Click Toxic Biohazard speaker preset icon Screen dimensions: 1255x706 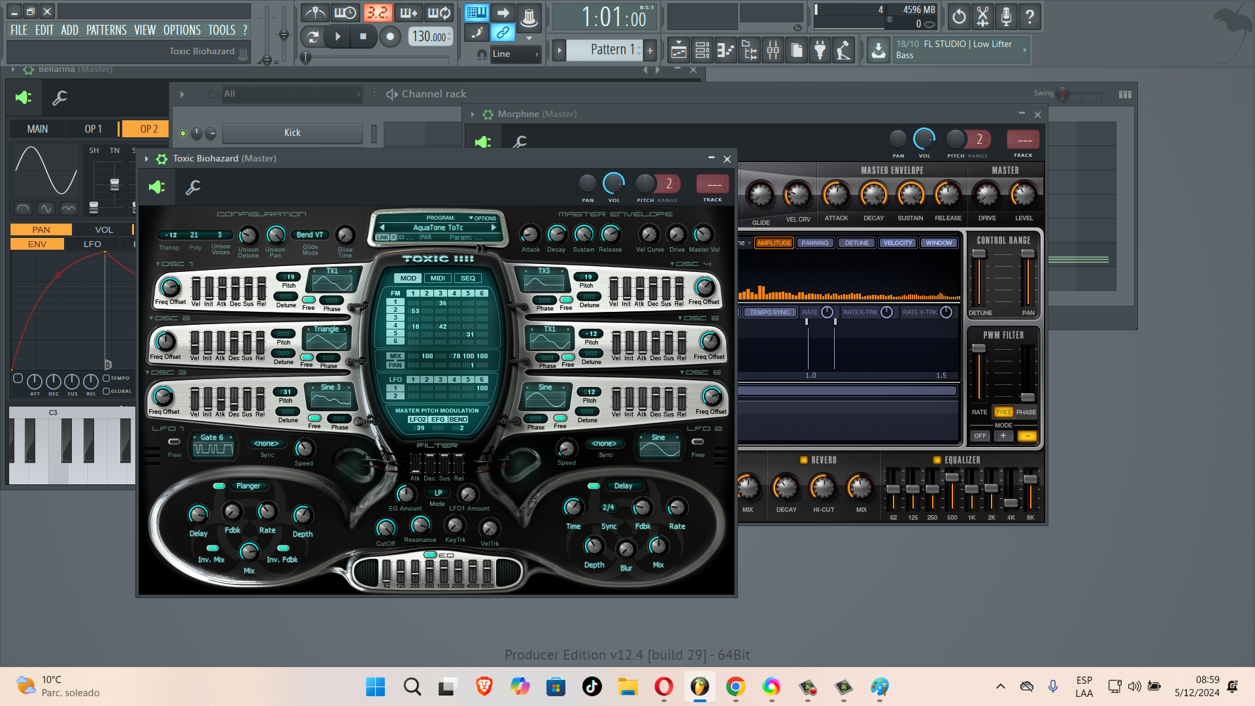click(x=157, y=188)
